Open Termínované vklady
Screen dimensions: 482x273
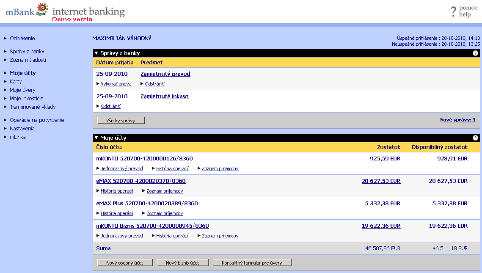[x=33, y=107]
